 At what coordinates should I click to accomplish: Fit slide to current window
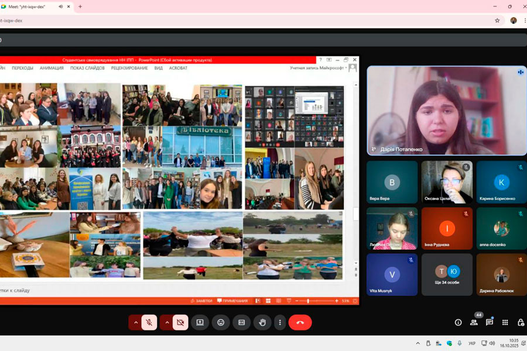click(x=355, y=301)
